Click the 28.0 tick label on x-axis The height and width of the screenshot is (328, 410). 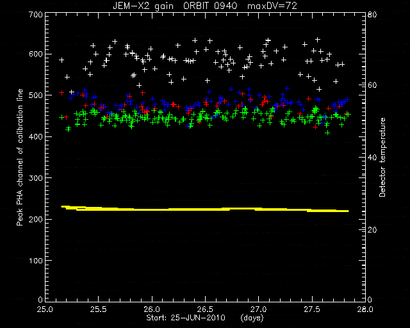pos(365,309)
